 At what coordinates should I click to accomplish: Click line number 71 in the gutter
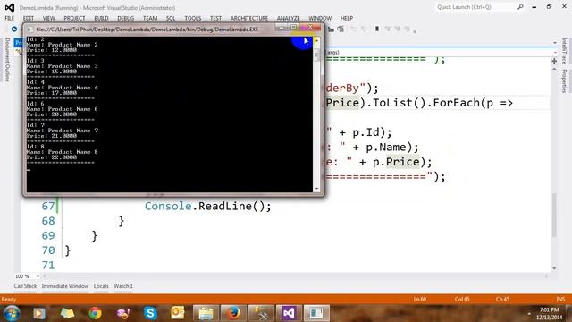click(x=47, y=265)
